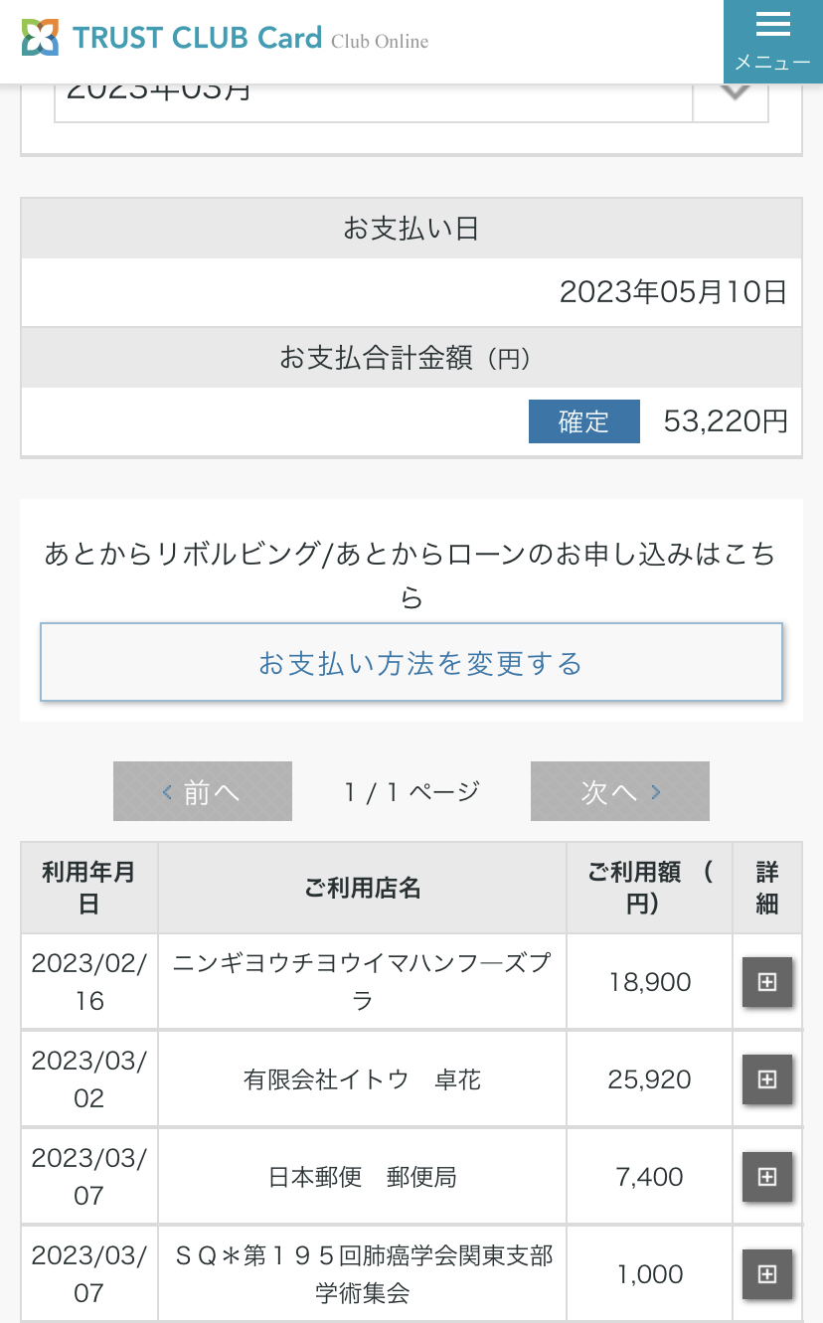The height and width of the screenshot is (1323, 823).
Task: Click the 2023年03月 month selector field
Action: coord(374,97)
